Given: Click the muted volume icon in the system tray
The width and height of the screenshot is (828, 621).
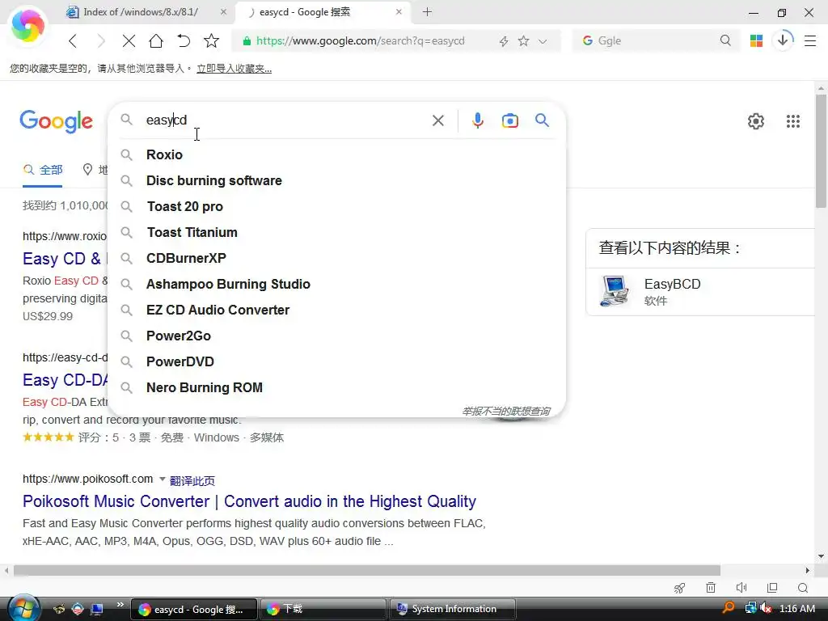Looking at the screenshot, I should pyautogui.click(x=766, y=608).
